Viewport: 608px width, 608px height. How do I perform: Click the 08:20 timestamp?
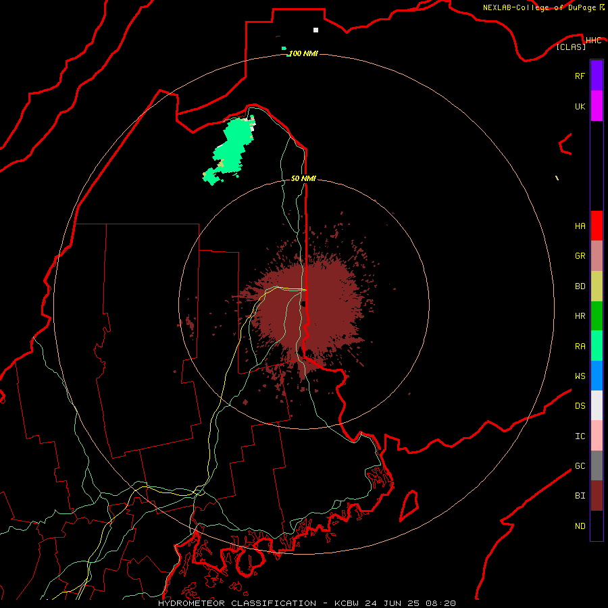(x=440, y=603)
